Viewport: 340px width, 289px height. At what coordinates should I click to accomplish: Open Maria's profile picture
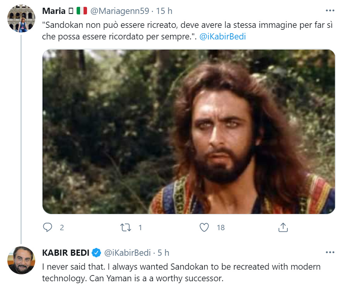[21, 19]
